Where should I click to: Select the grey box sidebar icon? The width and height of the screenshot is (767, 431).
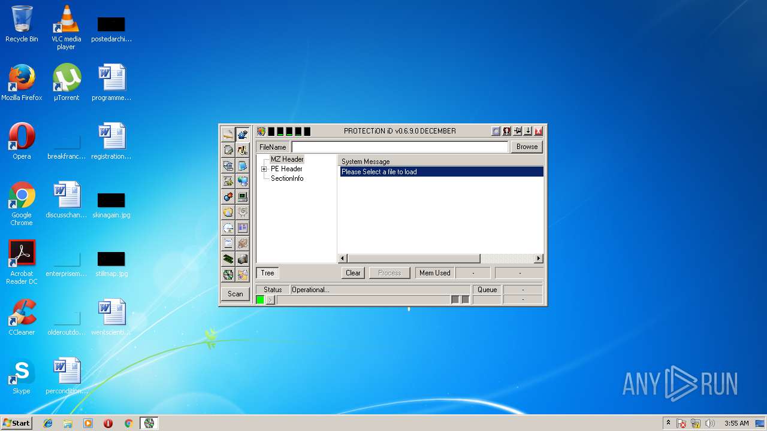click(x=243, y=259)
